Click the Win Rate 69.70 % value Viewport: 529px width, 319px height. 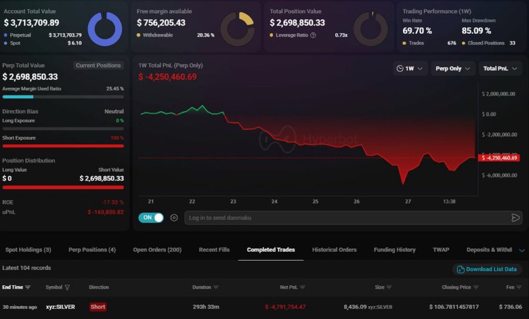point(417,31)
